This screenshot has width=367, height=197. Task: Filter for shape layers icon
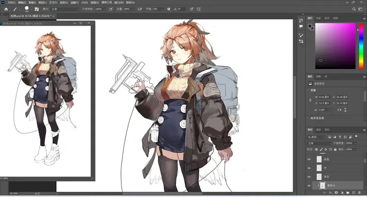345,137
